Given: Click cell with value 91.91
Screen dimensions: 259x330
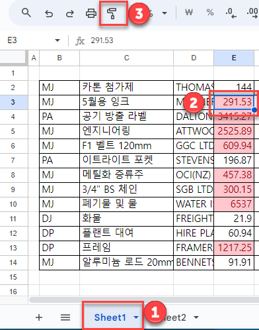Looking at the screenshot, I should [x=234, y=262].
